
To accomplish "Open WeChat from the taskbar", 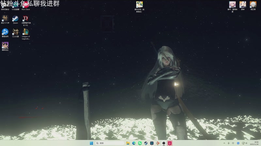I will click(x=140, y=143).
